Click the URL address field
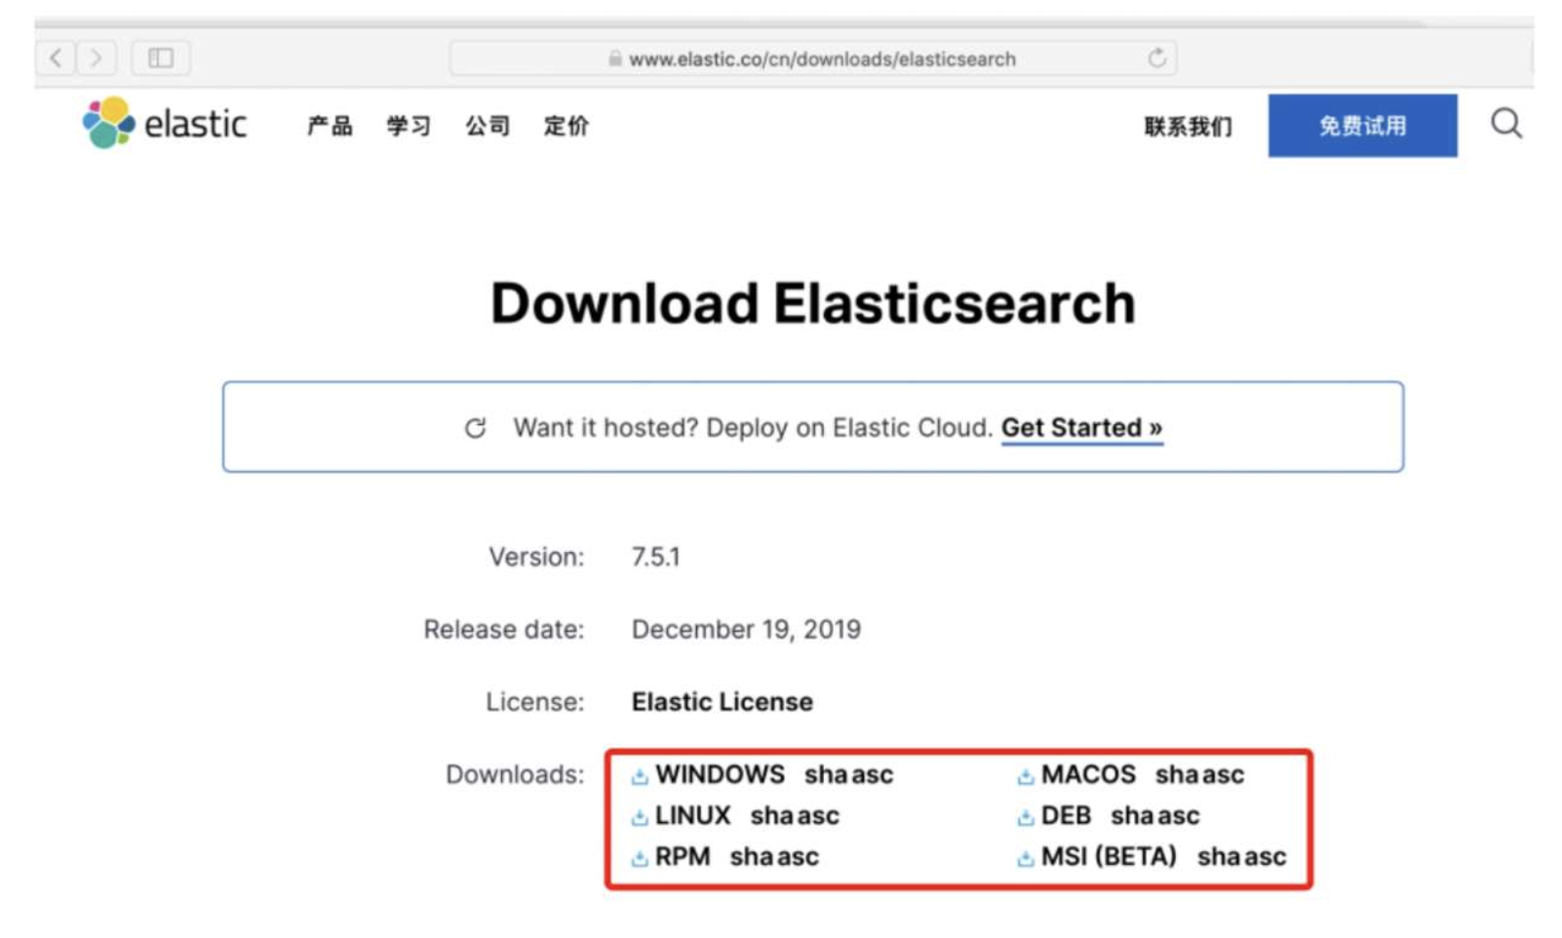The image size is (1562, 938). [x=813, y=59]
